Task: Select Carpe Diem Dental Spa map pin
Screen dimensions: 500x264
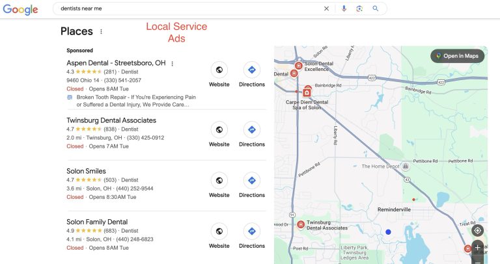Action: [x=306, y=93]
